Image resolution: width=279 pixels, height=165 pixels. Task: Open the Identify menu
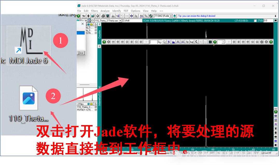pyautogui.click(x=116, y=11)
